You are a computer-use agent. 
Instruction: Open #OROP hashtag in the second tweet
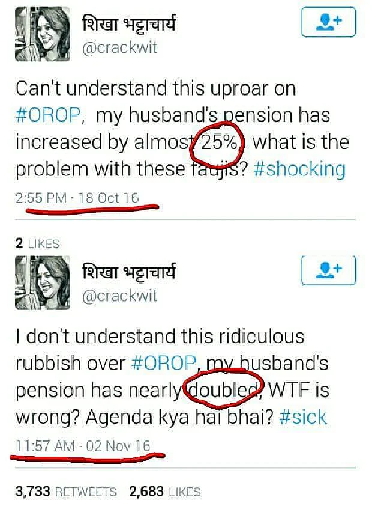tap(164, 363)
